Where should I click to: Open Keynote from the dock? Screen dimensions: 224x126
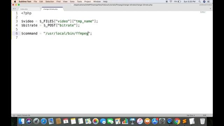click(133, 121)
